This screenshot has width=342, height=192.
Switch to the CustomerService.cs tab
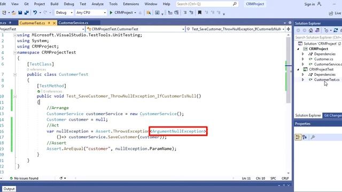tap(73, 23)
